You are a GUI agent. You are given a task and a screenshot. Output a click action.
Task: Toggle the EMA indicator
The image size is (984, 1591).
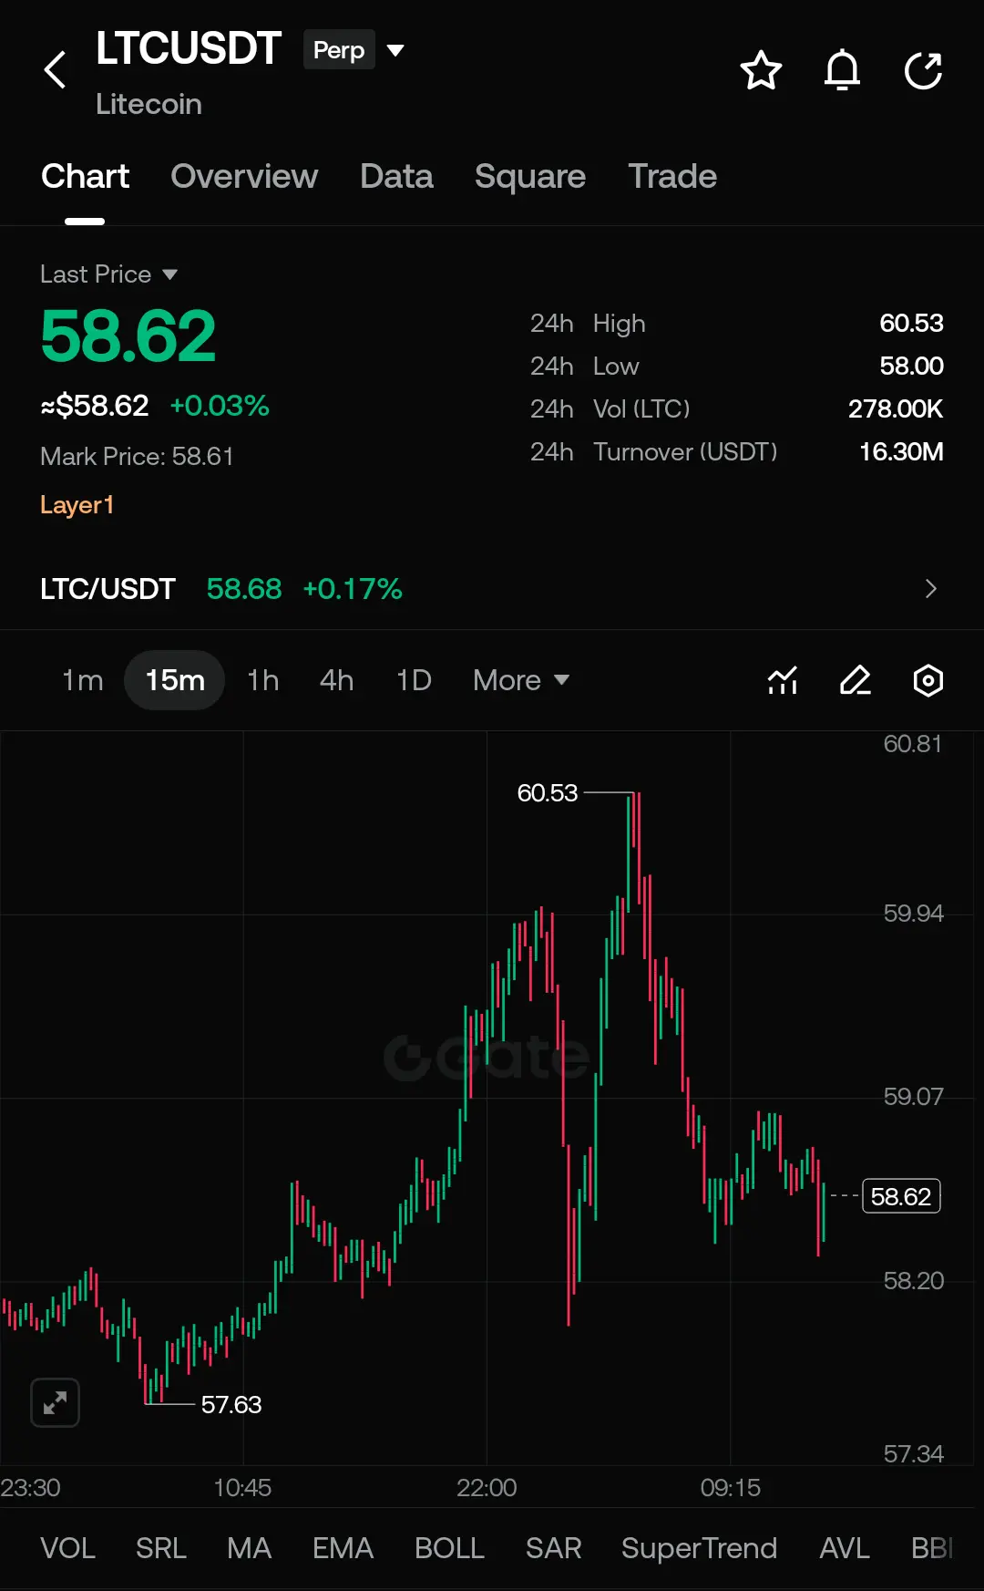point(343,1548)
